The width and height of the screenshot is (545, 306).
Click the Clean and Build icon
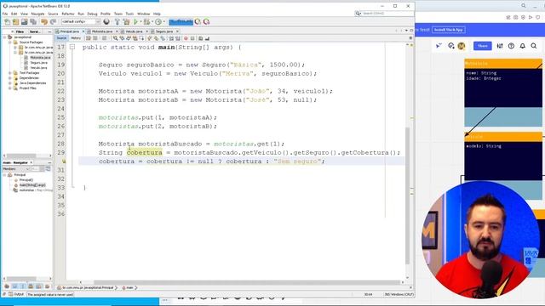pos(126,22)
